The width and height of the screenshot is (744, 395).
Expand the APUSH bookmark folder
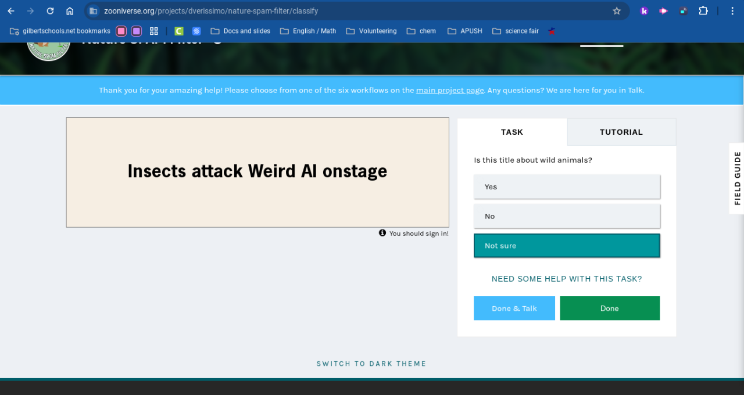pos(465,31)
